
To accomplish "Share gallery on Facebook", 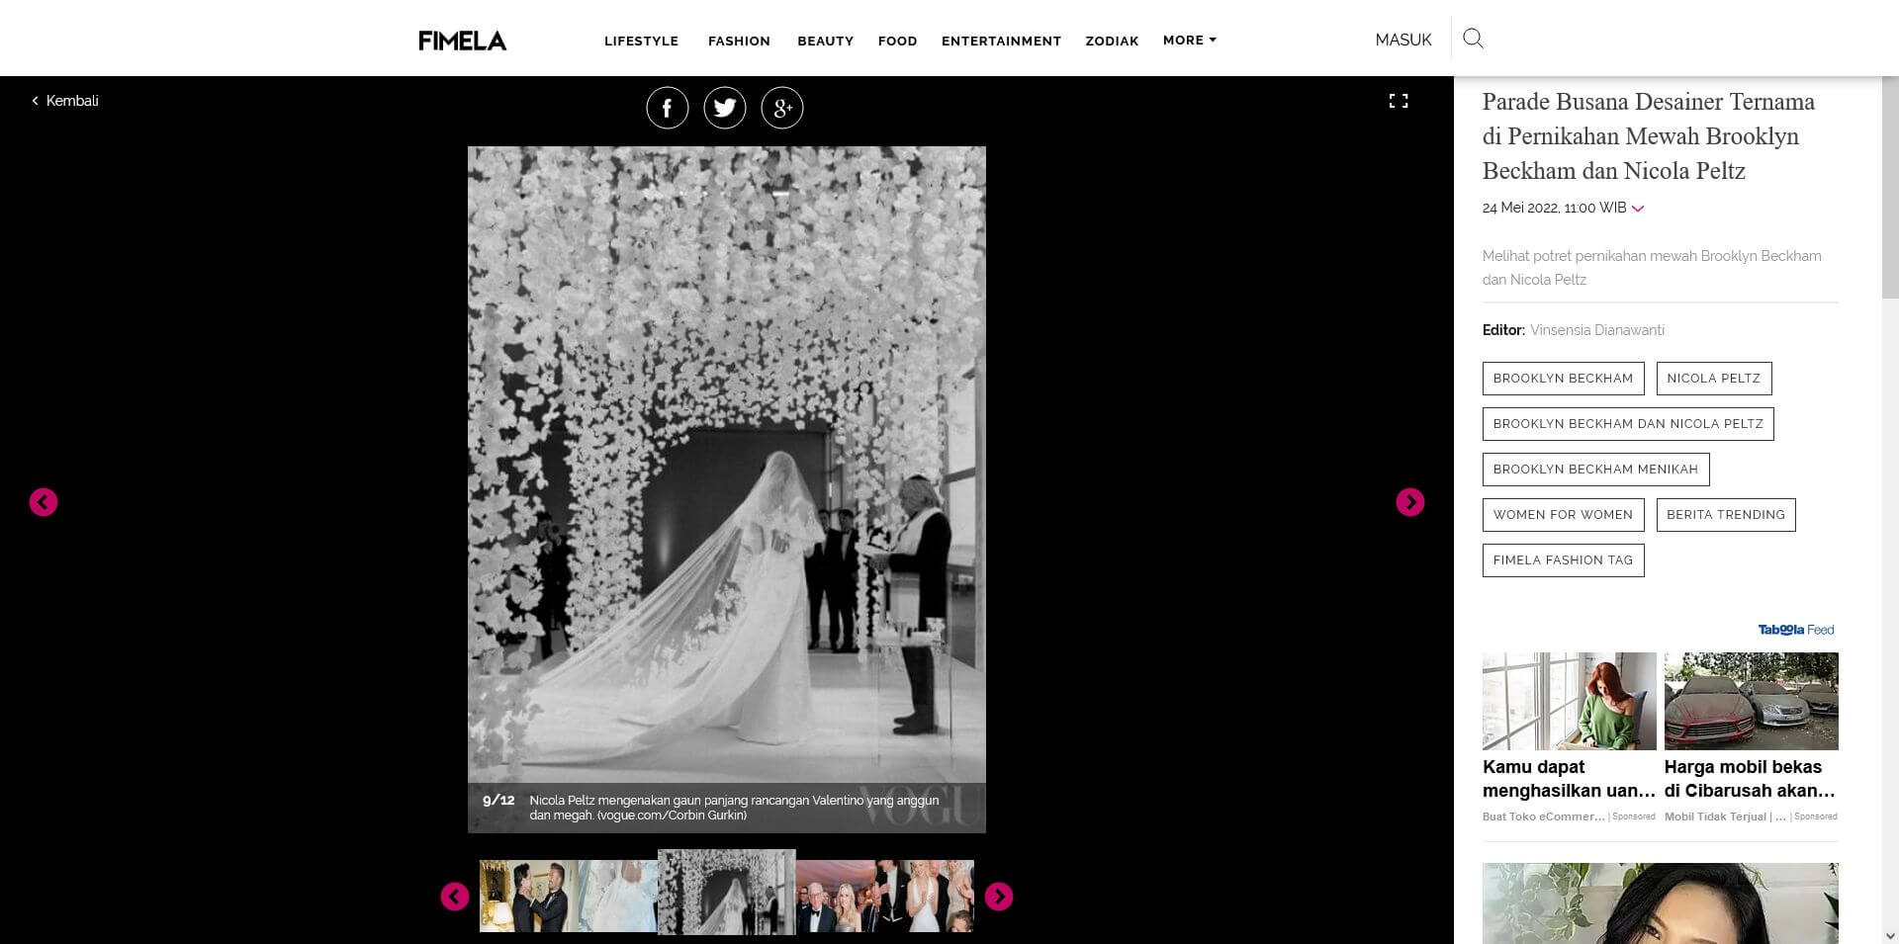I will (668, 108).
